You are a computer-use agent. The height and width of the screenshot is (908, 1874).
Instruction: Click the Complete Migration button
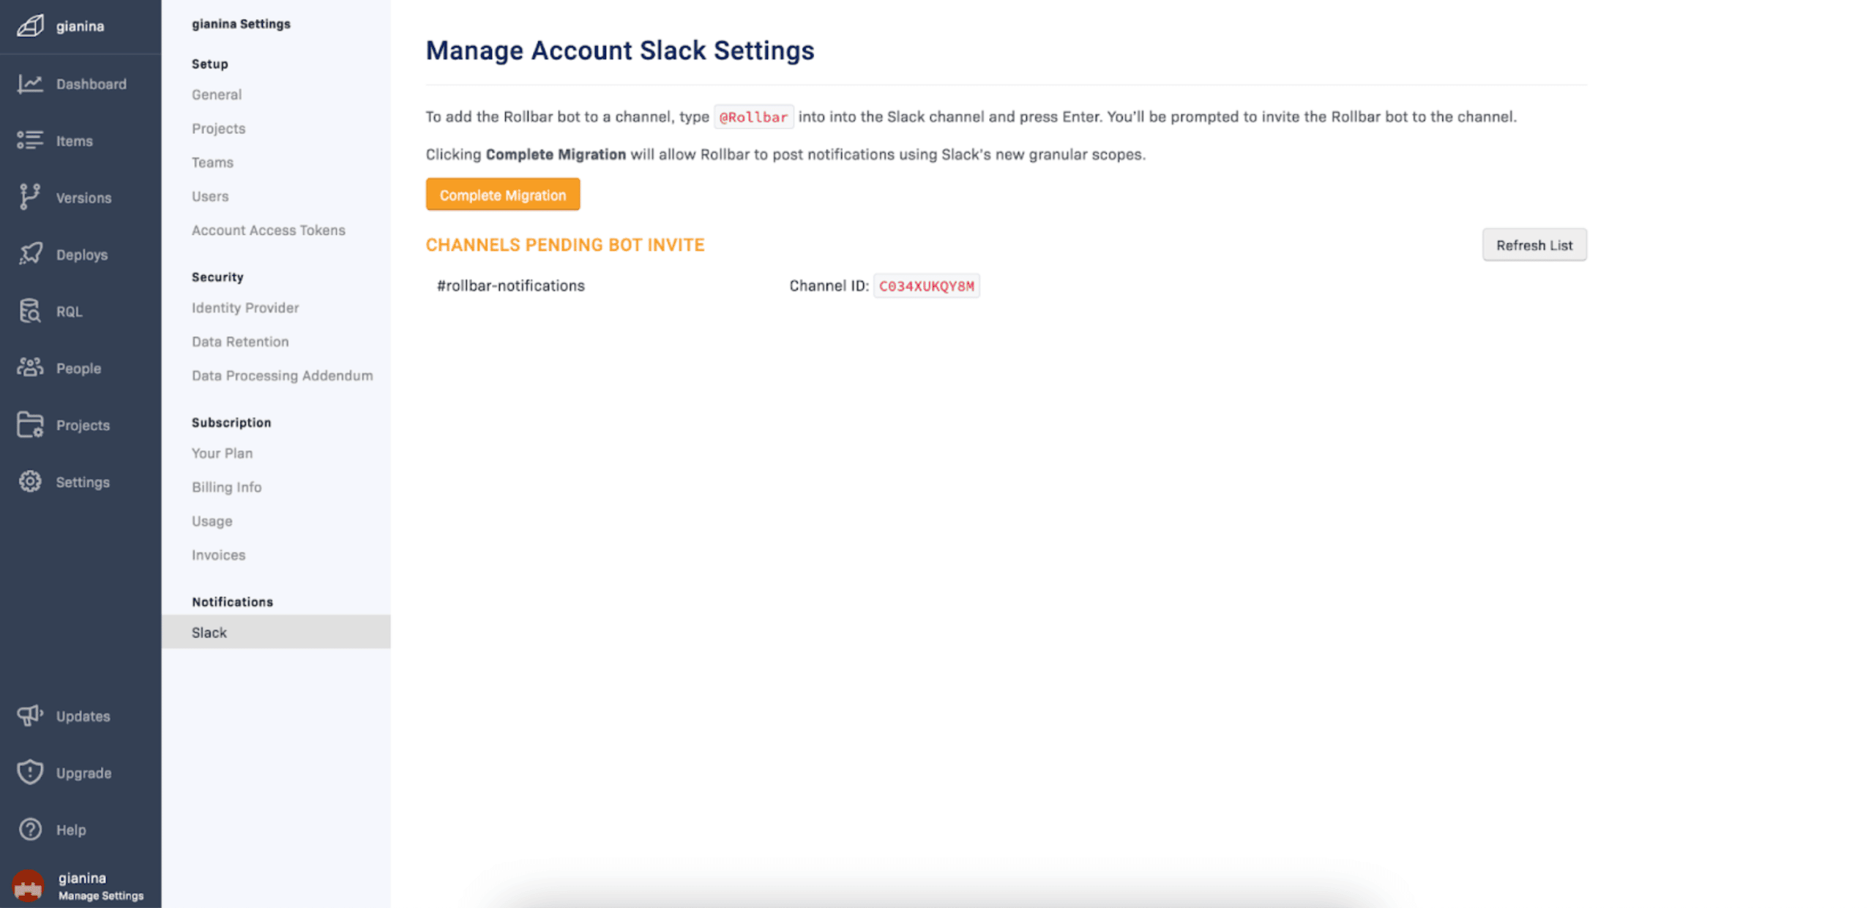point(503,195)
